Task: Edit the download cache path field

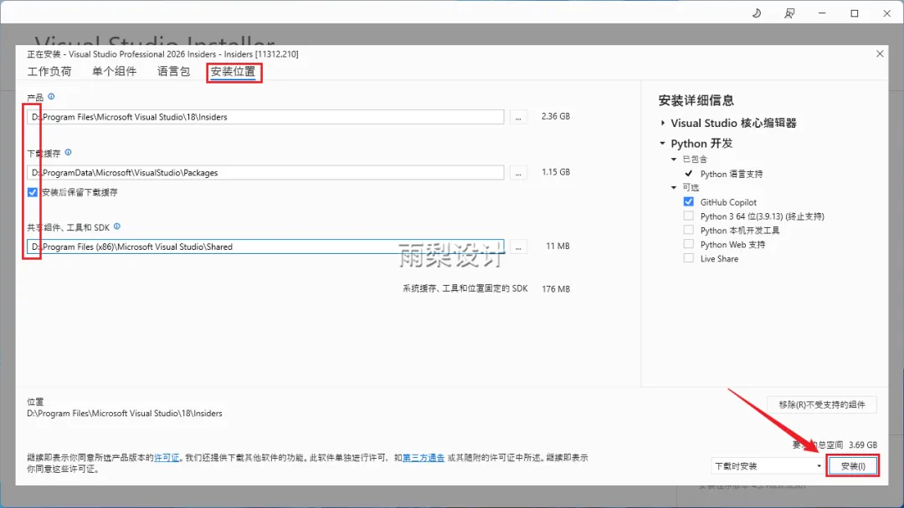Action: pos(265,173)
